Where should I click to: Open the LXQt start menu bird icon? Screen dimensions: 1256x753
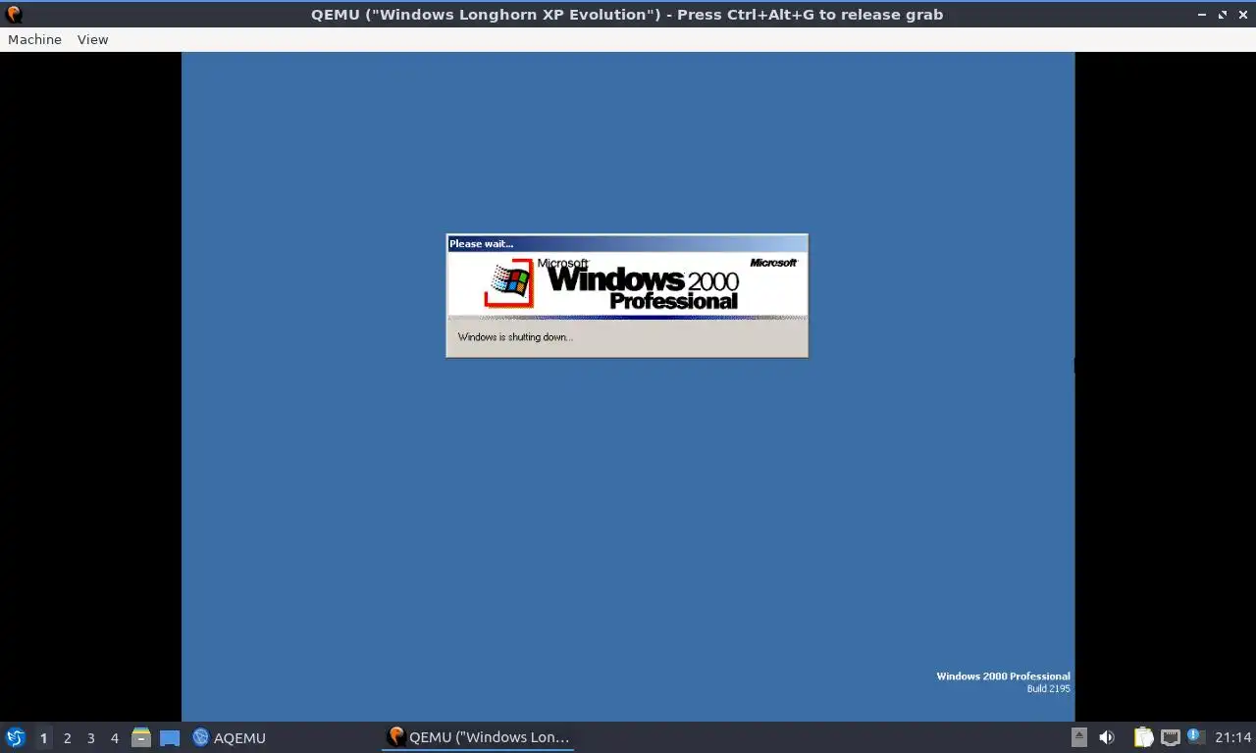tap(15, 737)
